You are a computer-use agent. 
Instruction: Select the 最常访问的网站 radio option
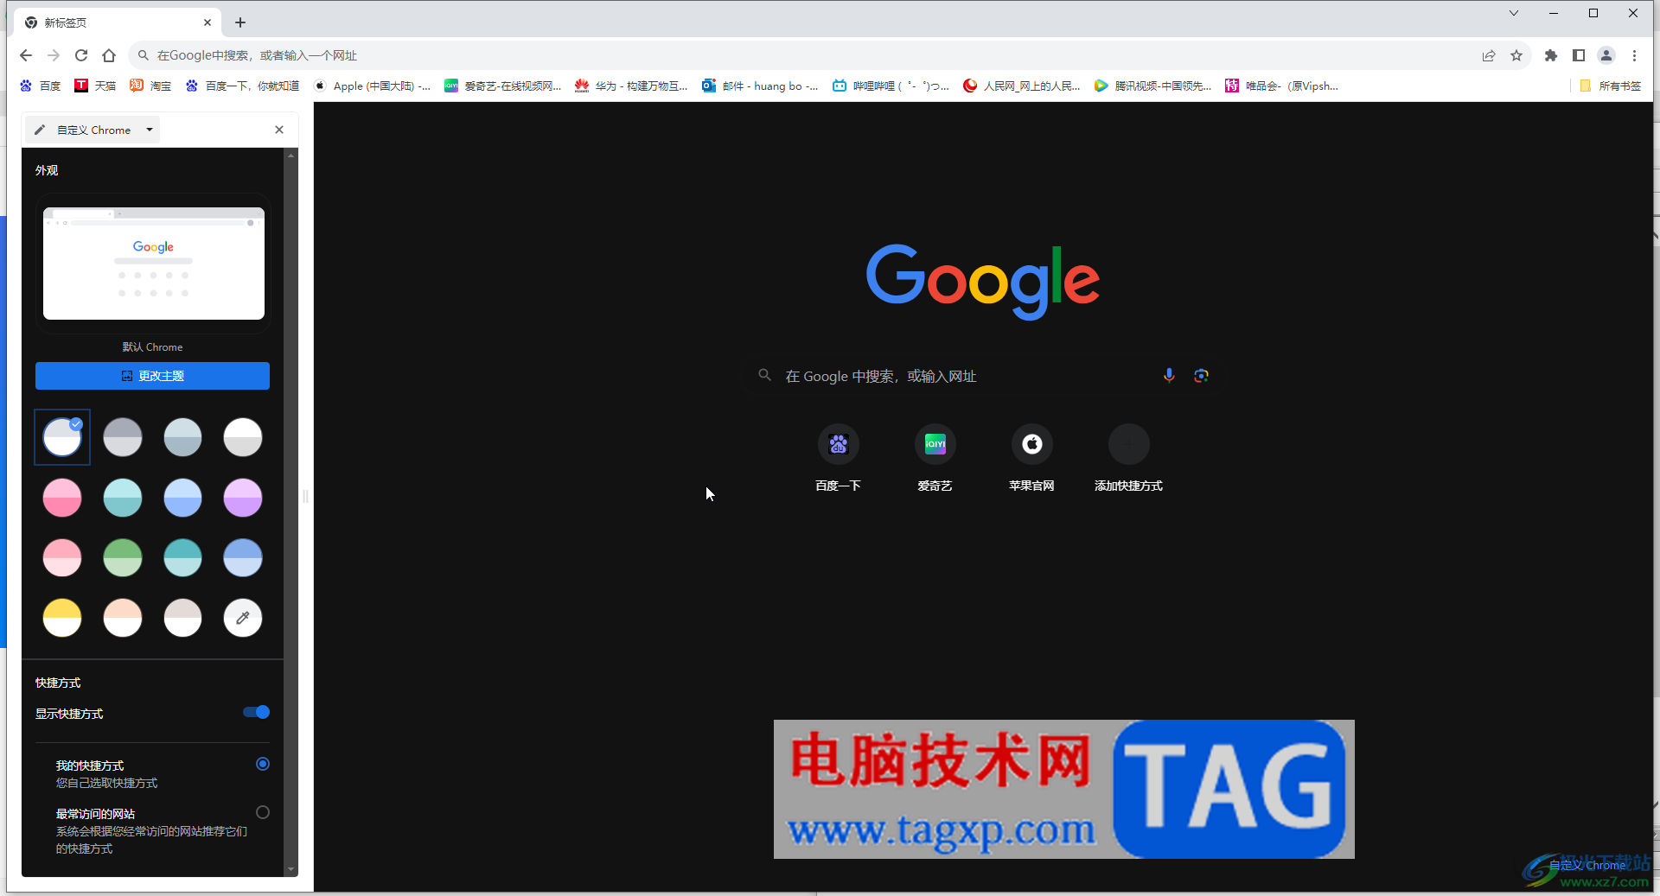[263, 812]
